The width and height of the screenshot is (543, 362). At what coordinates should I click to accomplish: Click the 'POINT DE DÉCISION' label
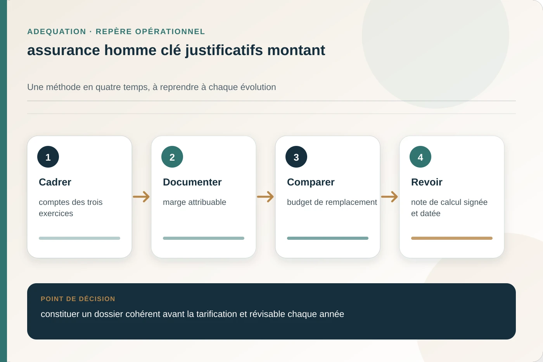pyautogui.click(x=78, y=299)
